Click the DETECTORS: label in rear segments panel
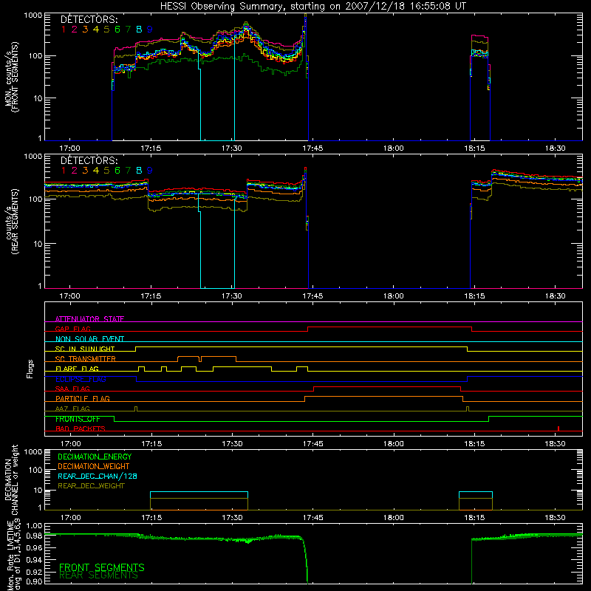The width and height of the screenshot is (591, 591). tap(89, 160)
